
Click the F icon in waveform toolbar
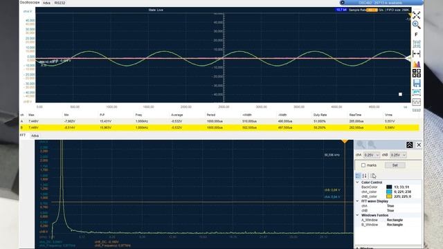(x=416, y=35)
